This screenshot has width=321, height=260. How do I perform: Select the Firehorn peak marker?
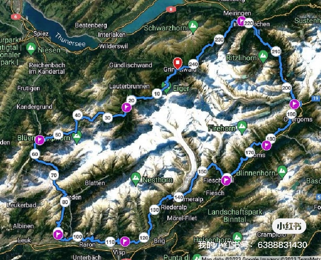coord(242,127)
